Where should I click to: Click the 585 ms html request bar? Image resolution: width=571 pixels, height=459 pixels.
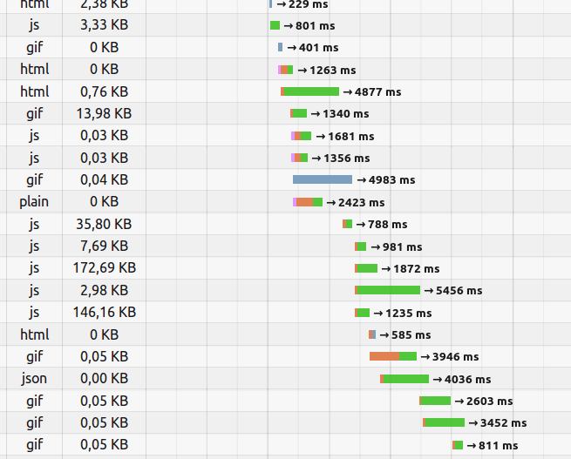point(372,334)
